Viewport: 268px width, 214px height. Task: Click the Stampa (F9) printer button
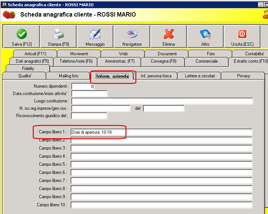click(58, 36)
